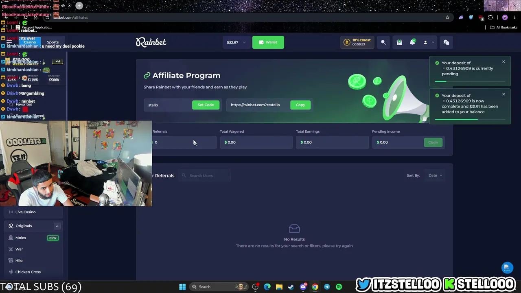Switch to the Sports tab
Image resolution: width=521 pixels, height=293 pixels.
pyautogui.click(x=53, y=42)
